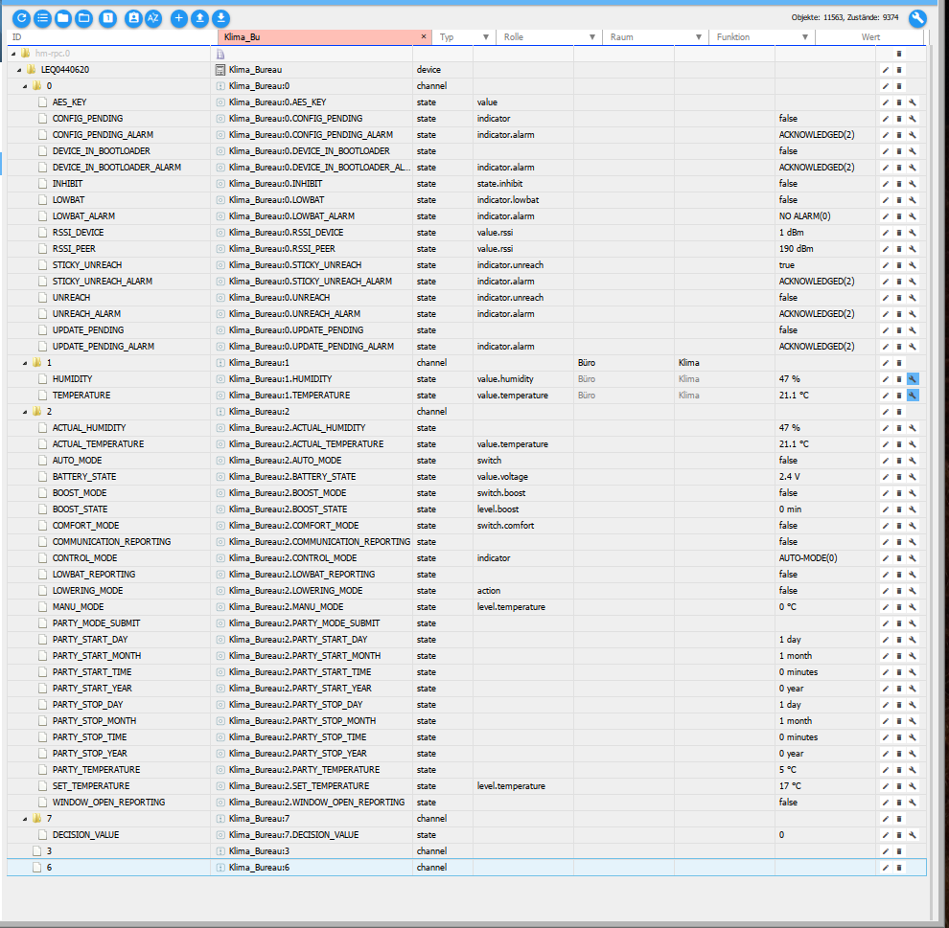Collapse channel 1 folder

tap(25, 363)
